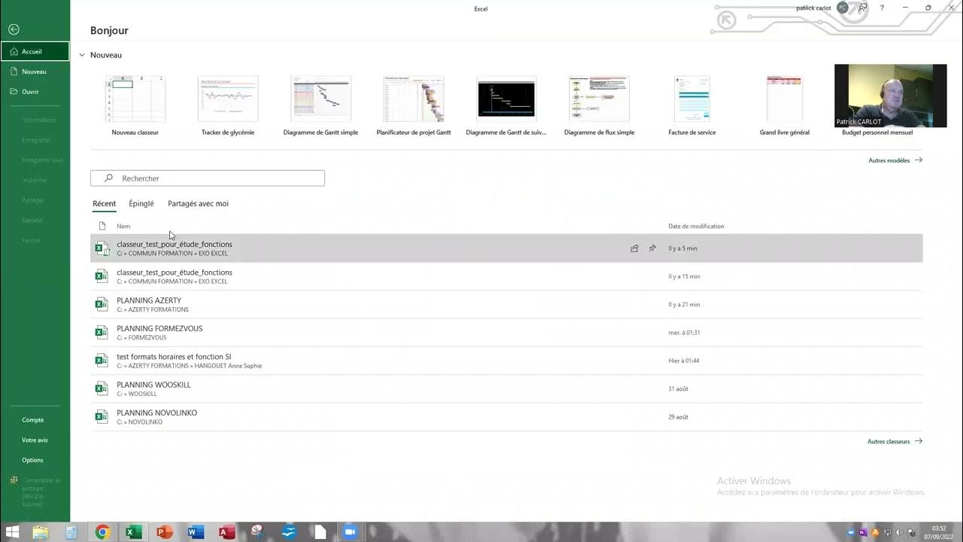Collapse the Nouveau section chevron

click(82, 55)
